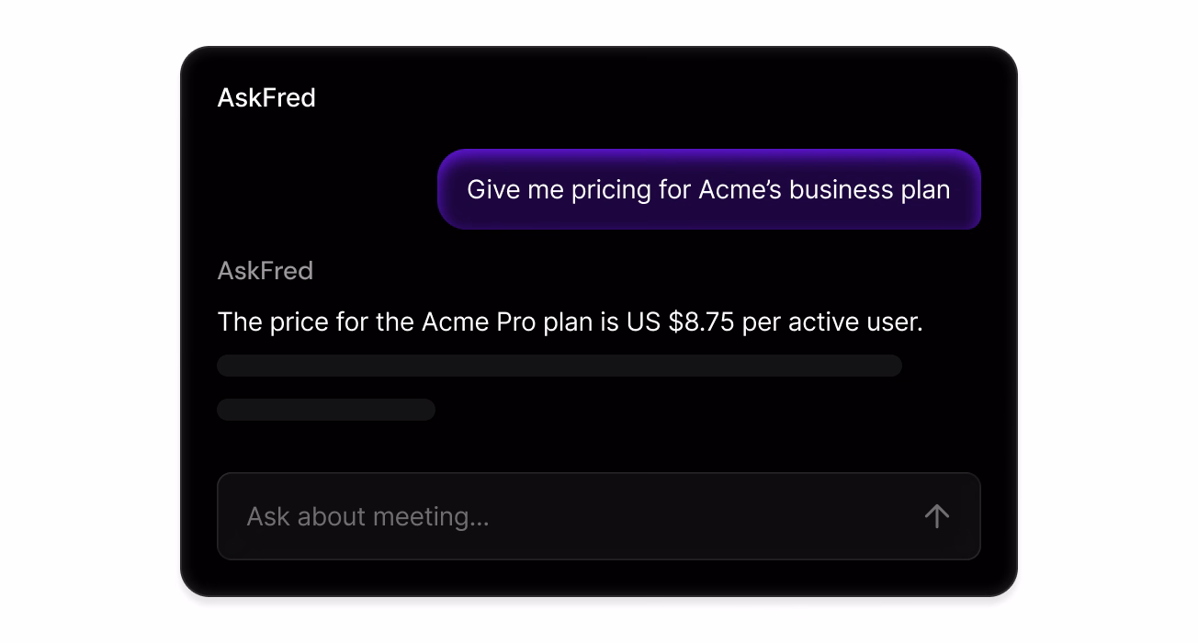Viewport: 1198px width, 643px height.
Task: Click "business" in the sent message
Action: [x=837, y=190]
